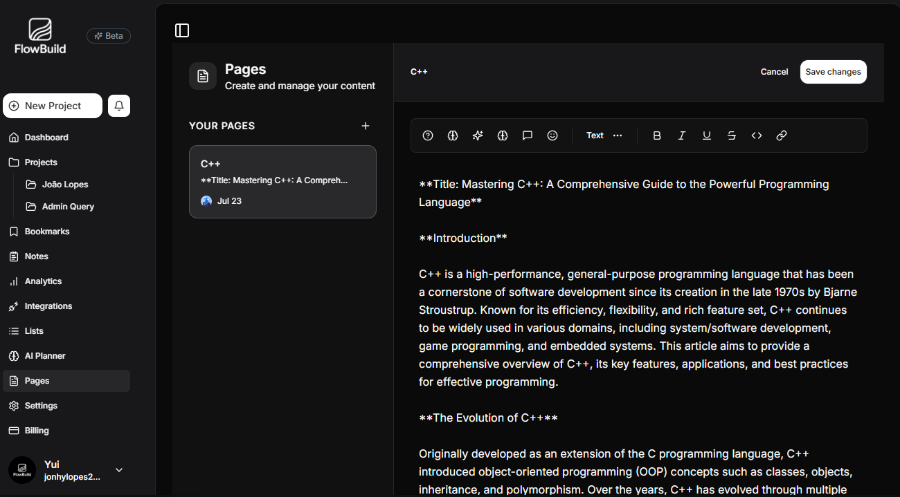The image size is (900, 497).
Task: Open notifications bell icon
Action: [x=119, y=106]
